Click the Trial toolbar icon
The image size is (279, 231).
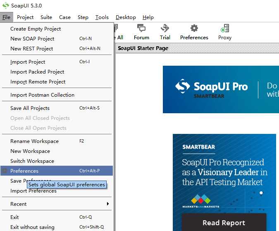(x=165, y=32)
